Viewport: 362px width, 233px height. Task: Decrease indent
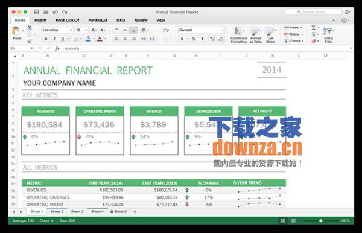(x=143, y=39)
